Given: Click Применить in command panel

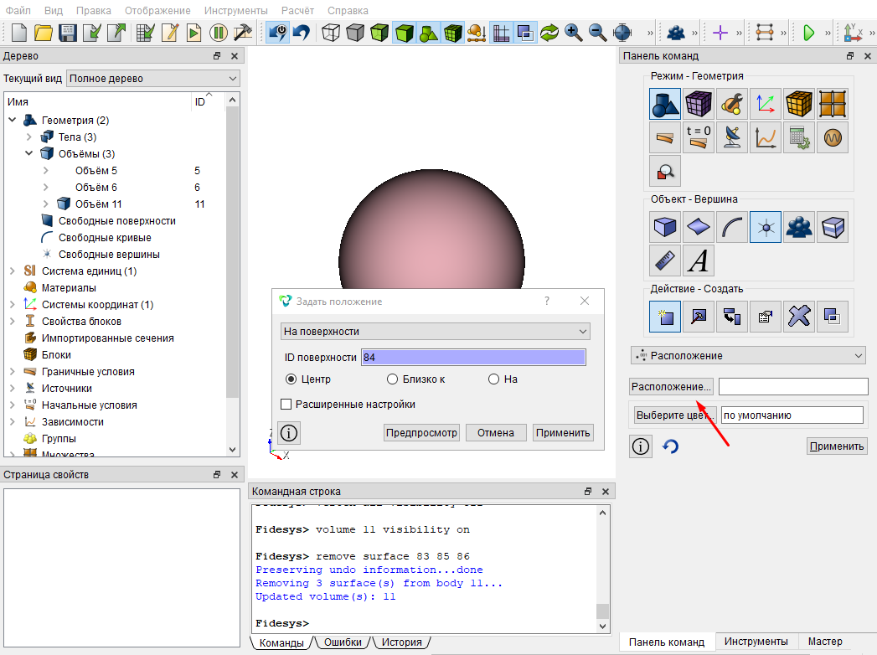Looking at the screenshot, I should [837, 446].
